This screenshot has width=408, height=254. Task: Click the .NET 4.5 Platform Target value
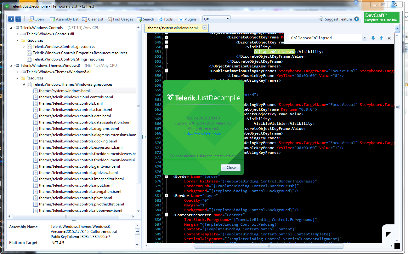pyautogui.click(x=57, y=243)
